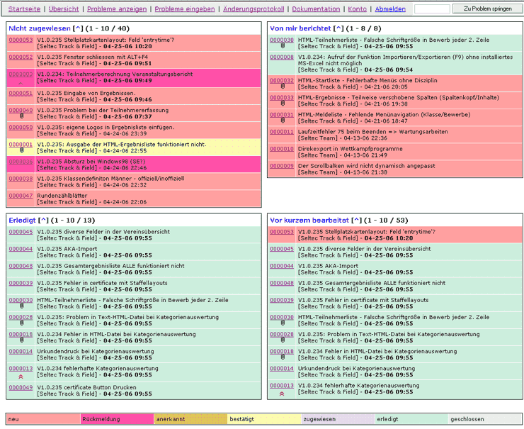Open the Erledigt heading link
Image resolution: width=524 pixels, height=429 pixels.
pyautogui.click(x=22, y=221)
